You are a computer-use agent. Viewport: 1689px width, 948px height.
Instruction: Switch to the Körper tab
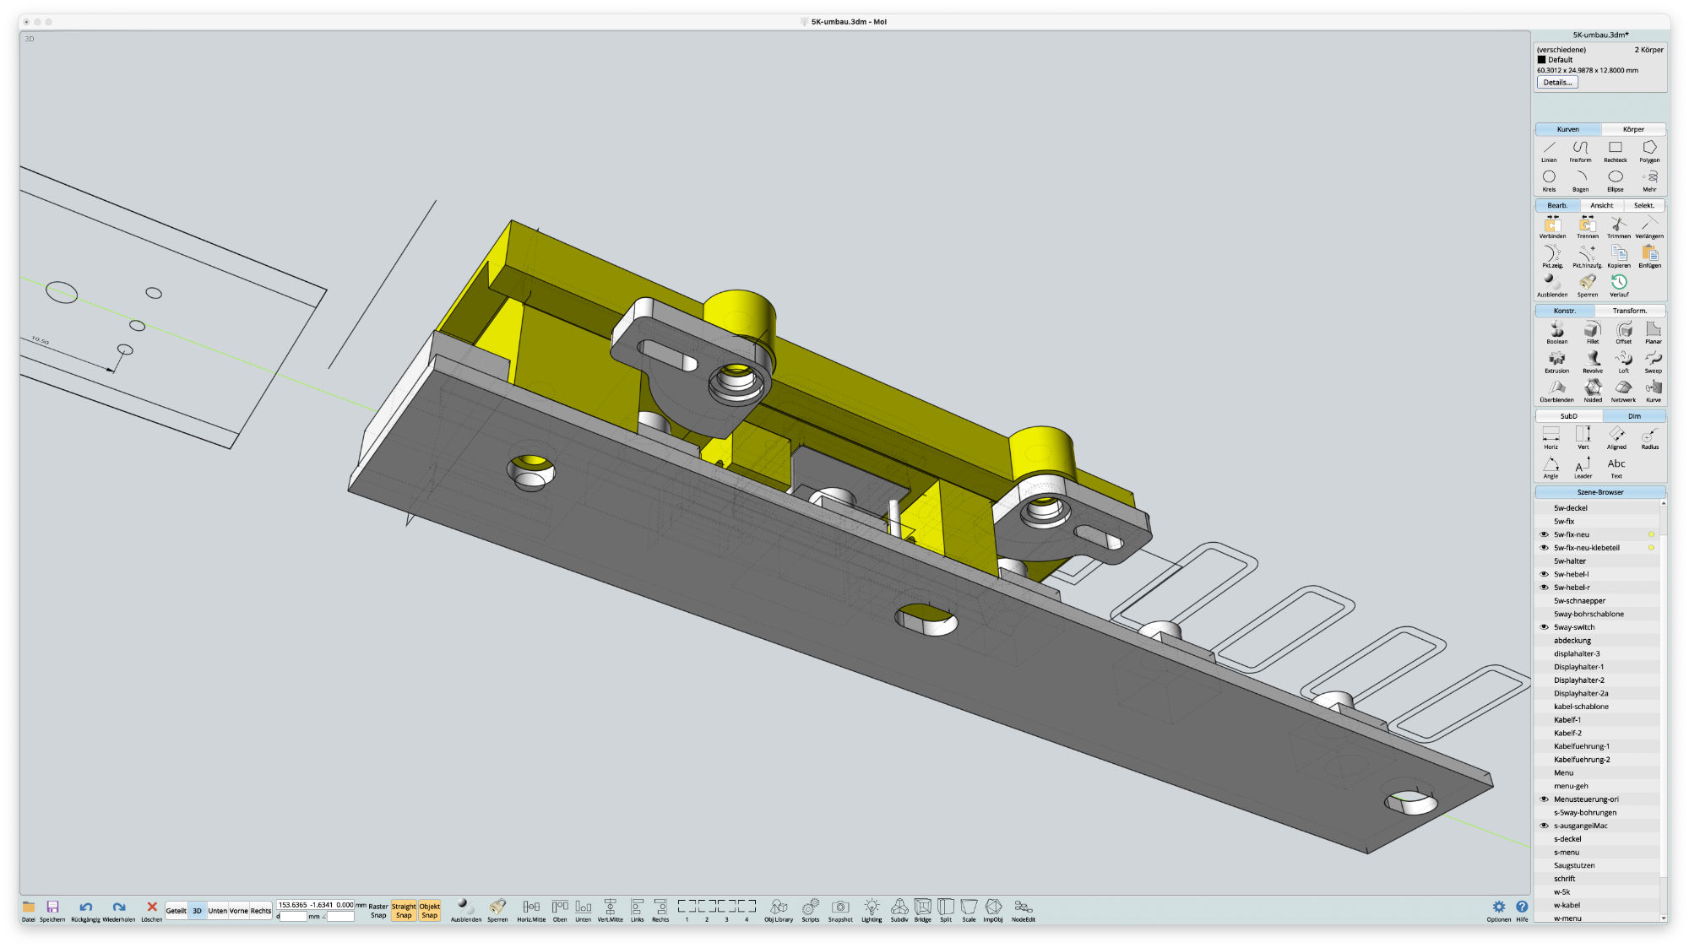click(1633, 129)
